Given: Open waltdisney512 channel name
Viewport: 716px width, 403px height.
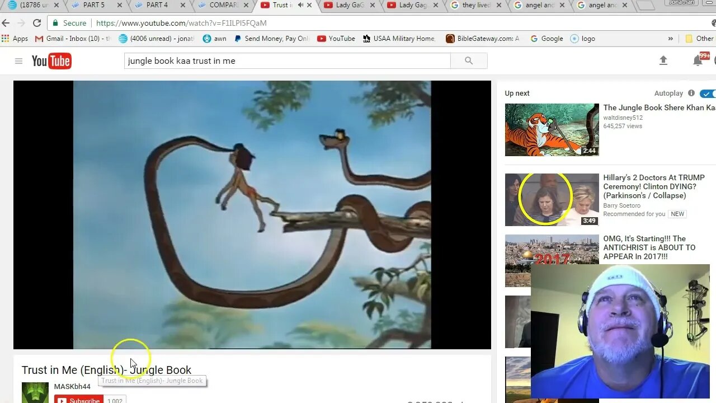Looking at the screenshot, I should pos(623,118).
